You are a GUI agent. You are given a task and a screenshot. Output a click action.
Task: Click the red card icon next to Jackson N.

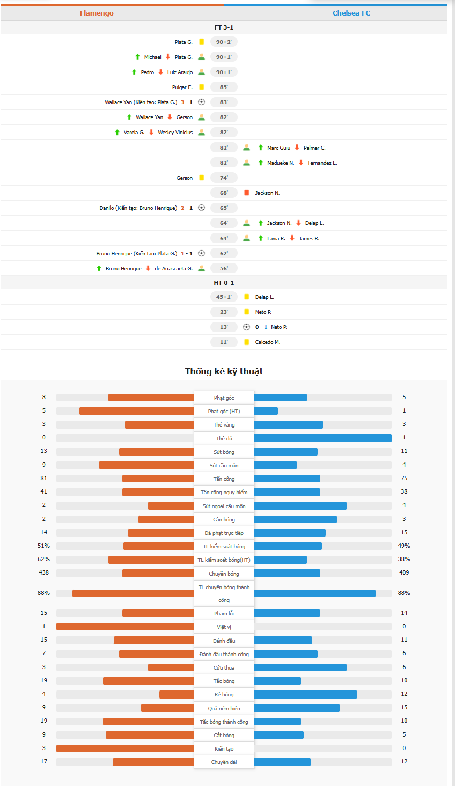pyautogui.click(x=246, y=193)
